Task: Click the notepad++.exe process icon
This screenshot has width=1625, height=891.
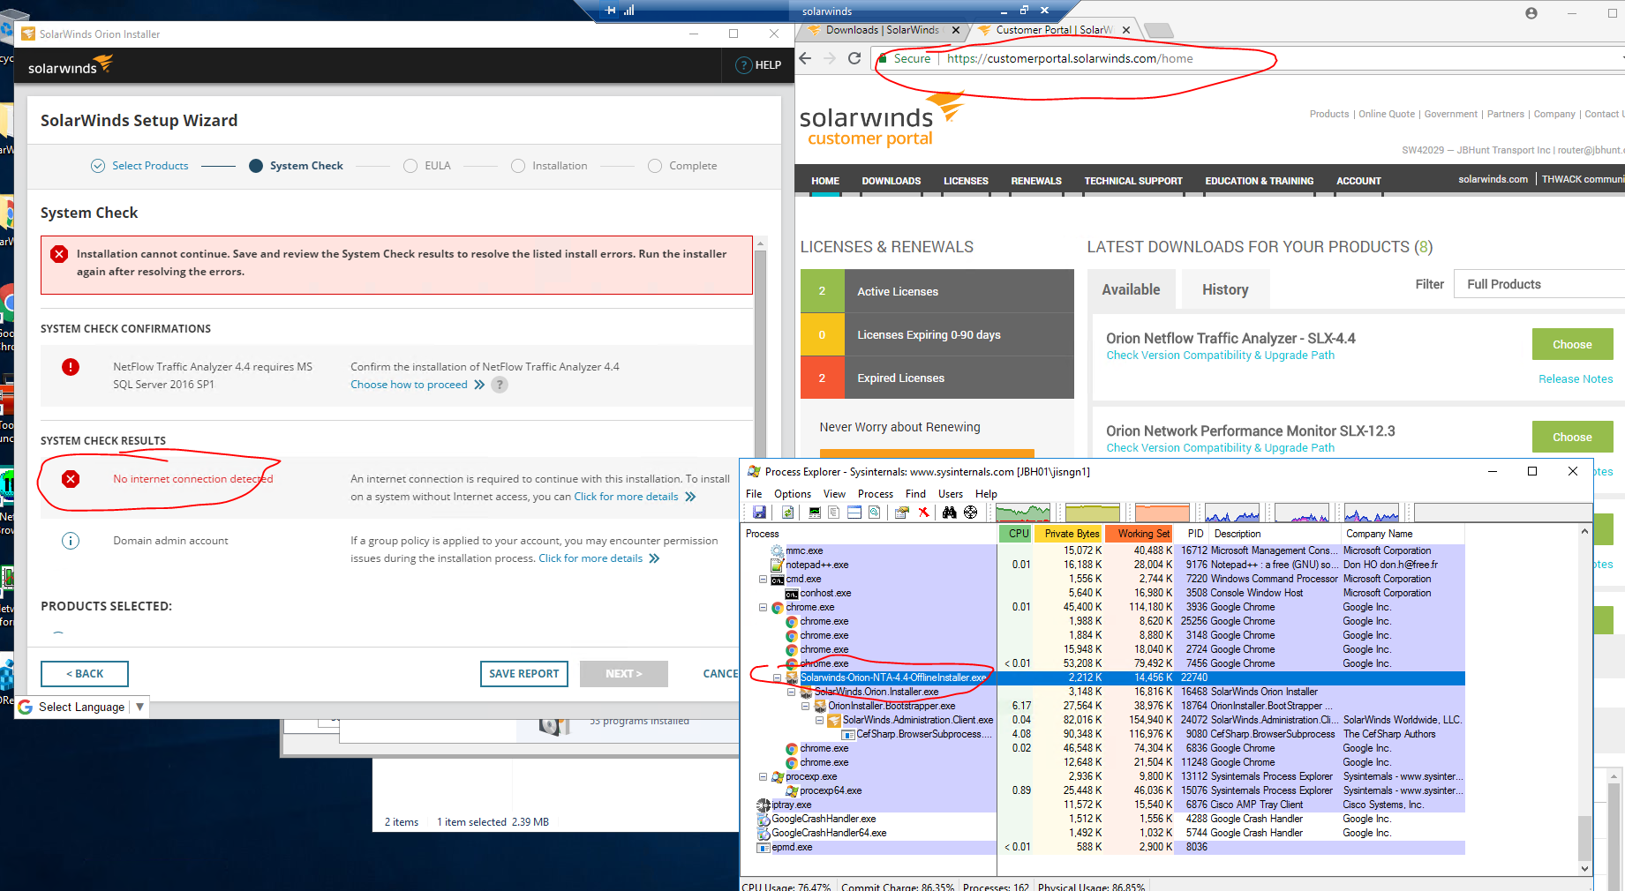Action: (x=778, y=565)
